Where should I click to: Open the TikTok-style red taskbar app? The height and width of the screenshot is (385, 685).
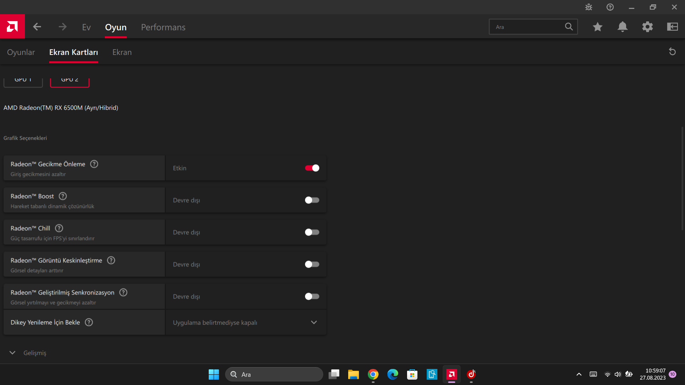[x=471, y=374]
